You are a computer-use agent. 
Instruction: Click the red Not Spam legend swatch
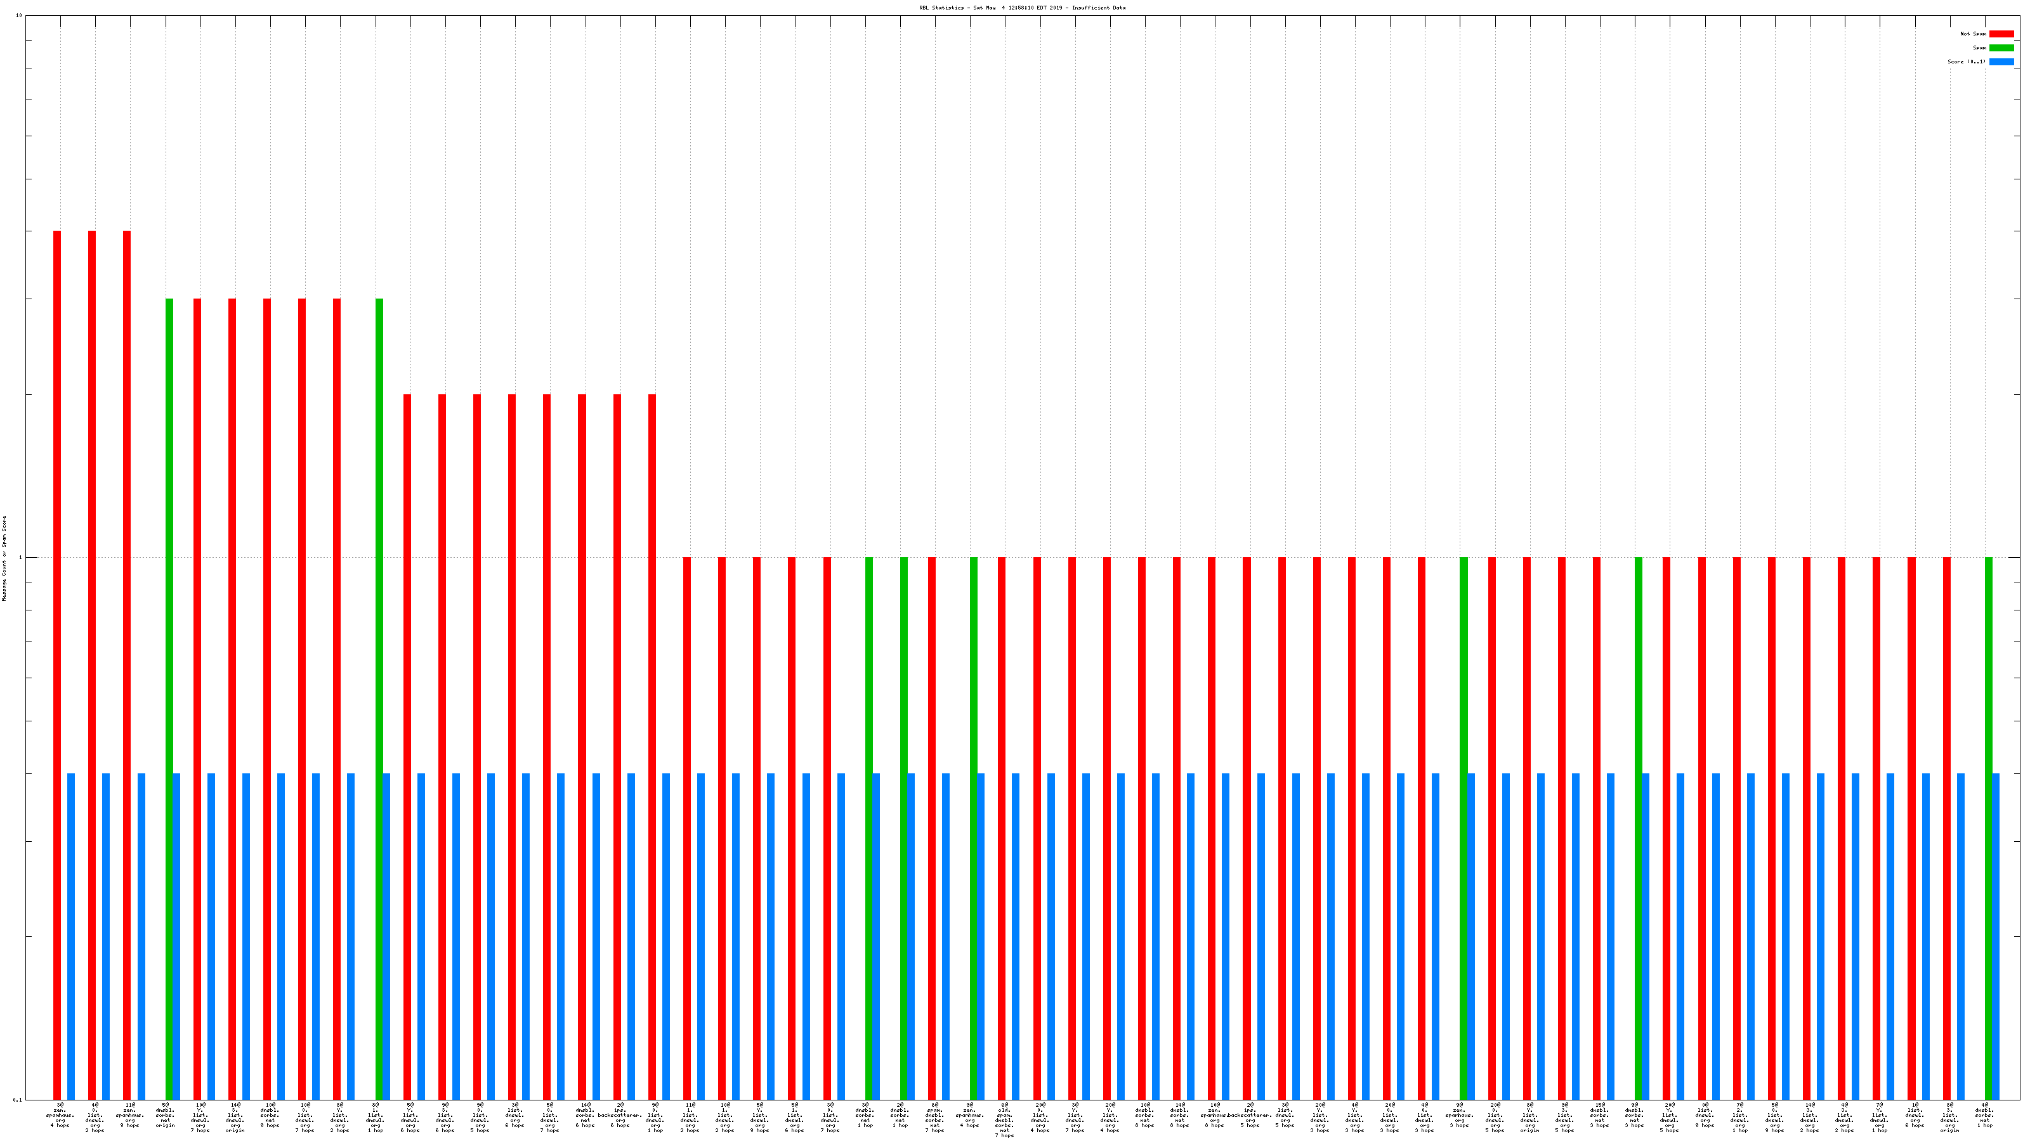click(2001, 34)
